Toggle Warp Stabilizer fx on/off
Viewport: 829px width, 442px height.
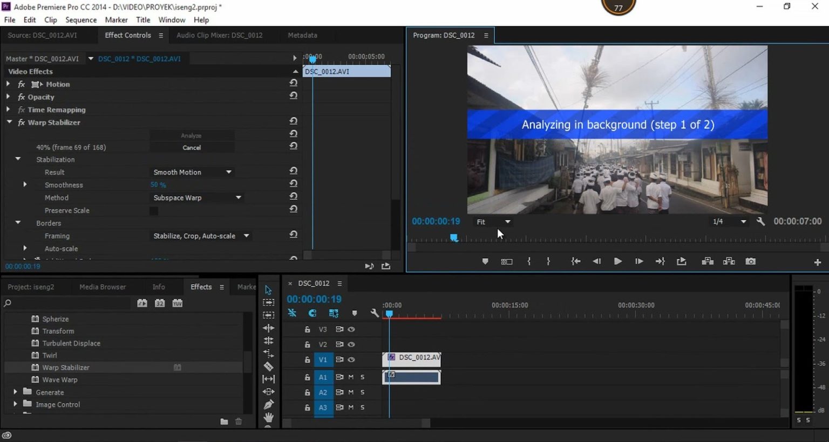pyautogui.click(x=22, y=122)
